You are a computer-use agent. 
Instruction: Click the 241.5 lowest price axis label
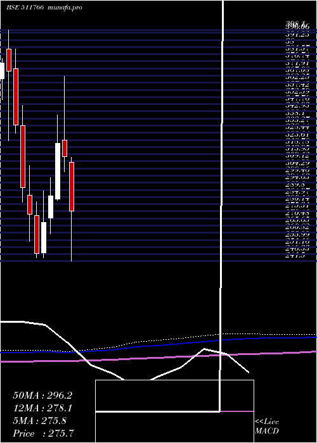coord(295,256)
